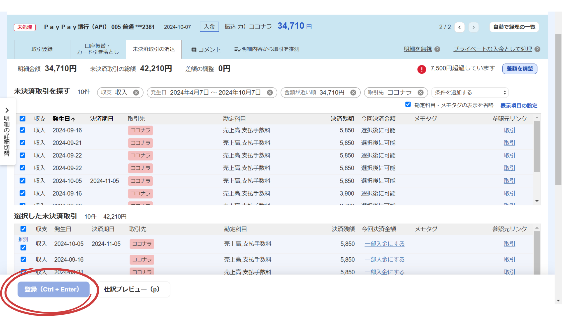Remove the 金額が近い順 filter chip
Screen dimensions: 562x316
pos(353,93)
